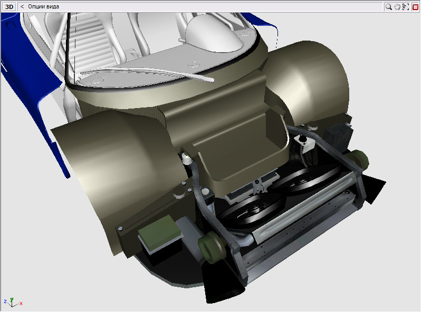Select the Zoom magnifier tool

tap(388, 7)
